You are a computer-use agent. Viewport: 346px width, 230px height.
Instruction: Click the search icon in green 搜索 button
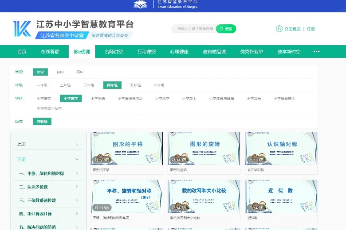coord(220,29)
